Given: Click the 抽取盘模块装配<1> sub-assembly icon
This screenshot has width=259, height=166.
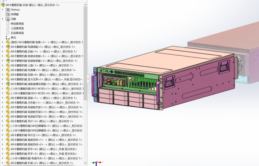Looking at the screenshot, I should tap(8, 84).
